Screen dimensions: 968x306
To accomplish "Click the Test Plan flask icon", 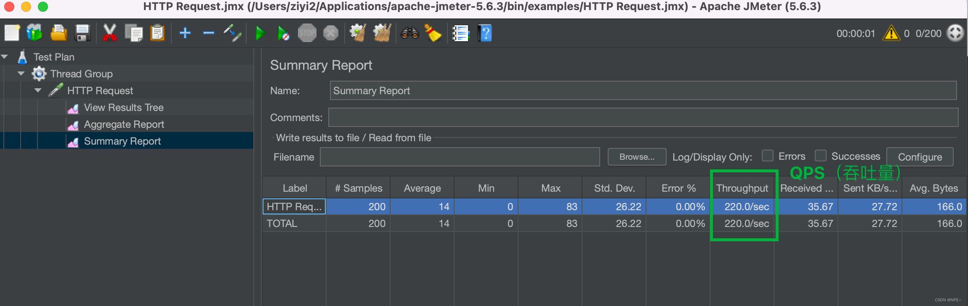I will 22,57.
